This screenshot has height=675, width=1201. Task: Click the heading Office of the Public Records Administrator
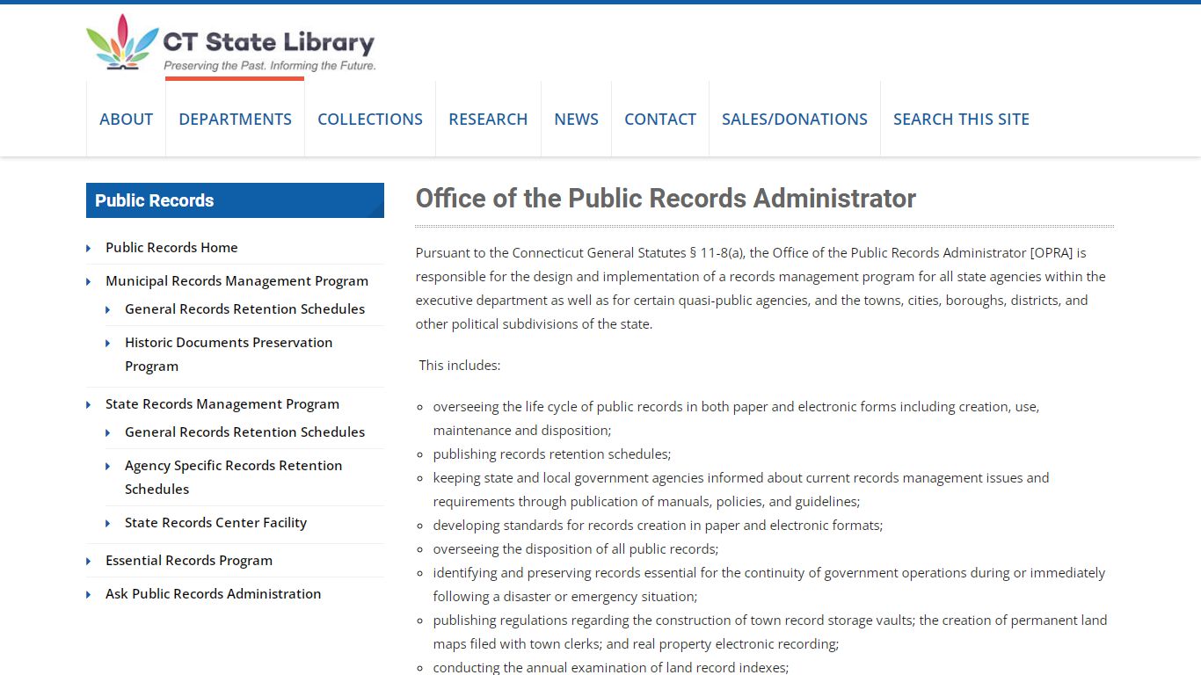[666, 199]
